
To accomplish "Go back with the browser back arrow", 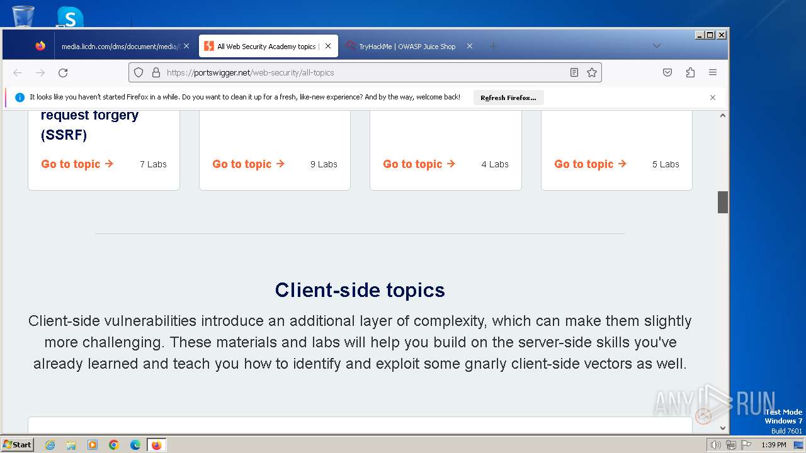I will click(x=18, y=73).
